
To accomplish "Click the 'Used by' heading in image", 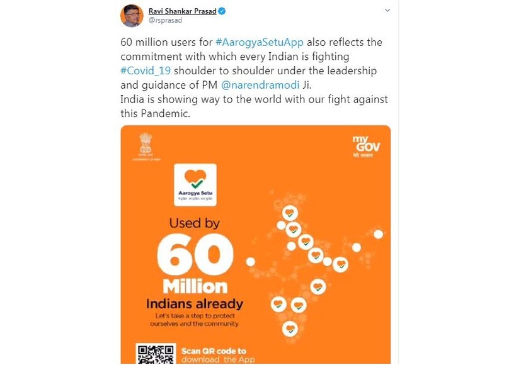I will 194,223.
